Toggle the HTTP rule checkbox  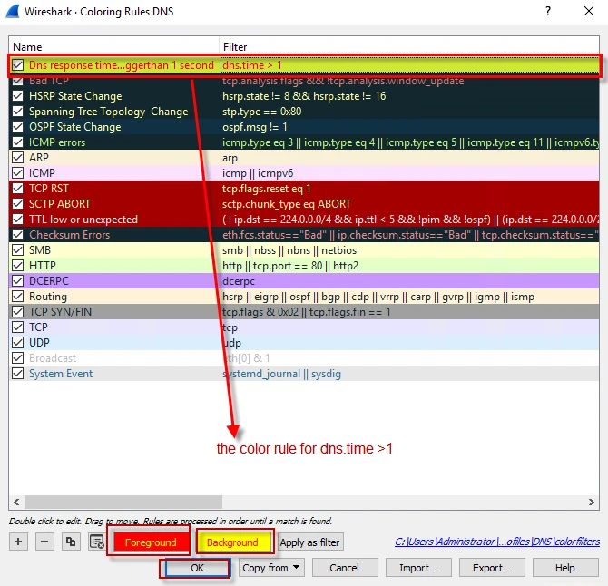(x=18, y=266)
